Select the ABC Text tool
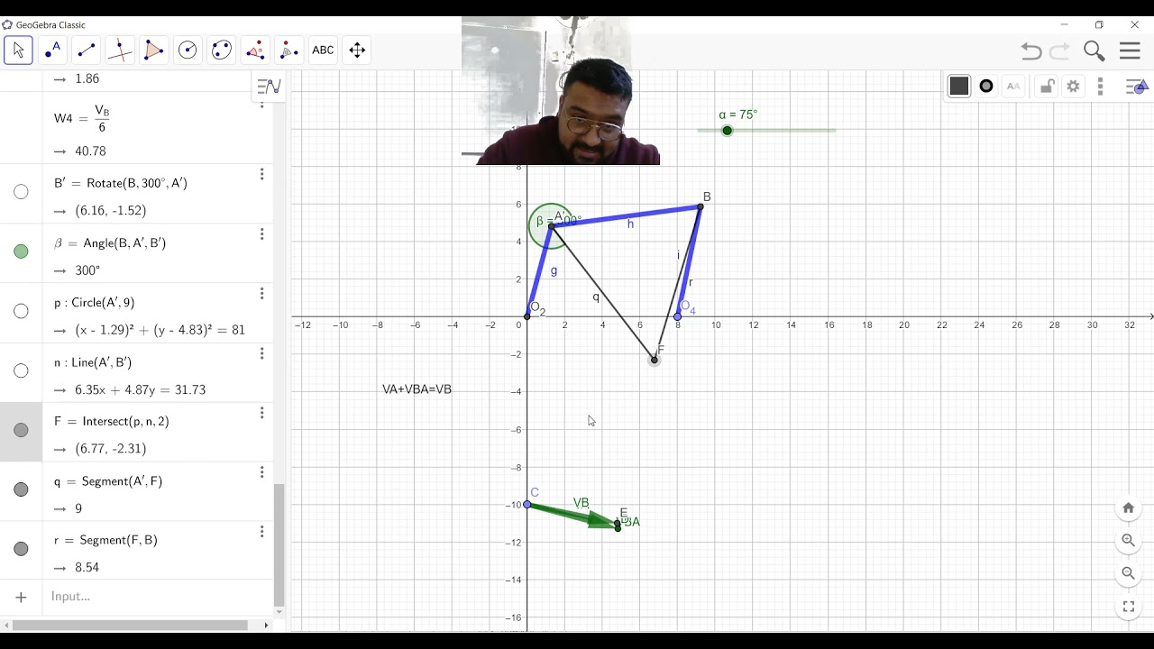The height and width of the screenshot is (649, 1154). tap(323, 50)
